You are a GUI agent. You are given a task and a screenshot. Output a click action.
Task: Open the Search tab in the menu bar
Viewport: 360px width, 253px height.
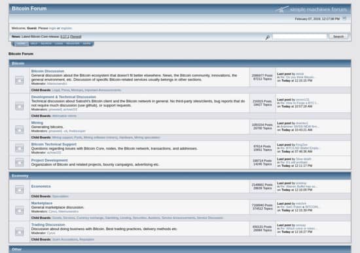click(x=46, y=44)
